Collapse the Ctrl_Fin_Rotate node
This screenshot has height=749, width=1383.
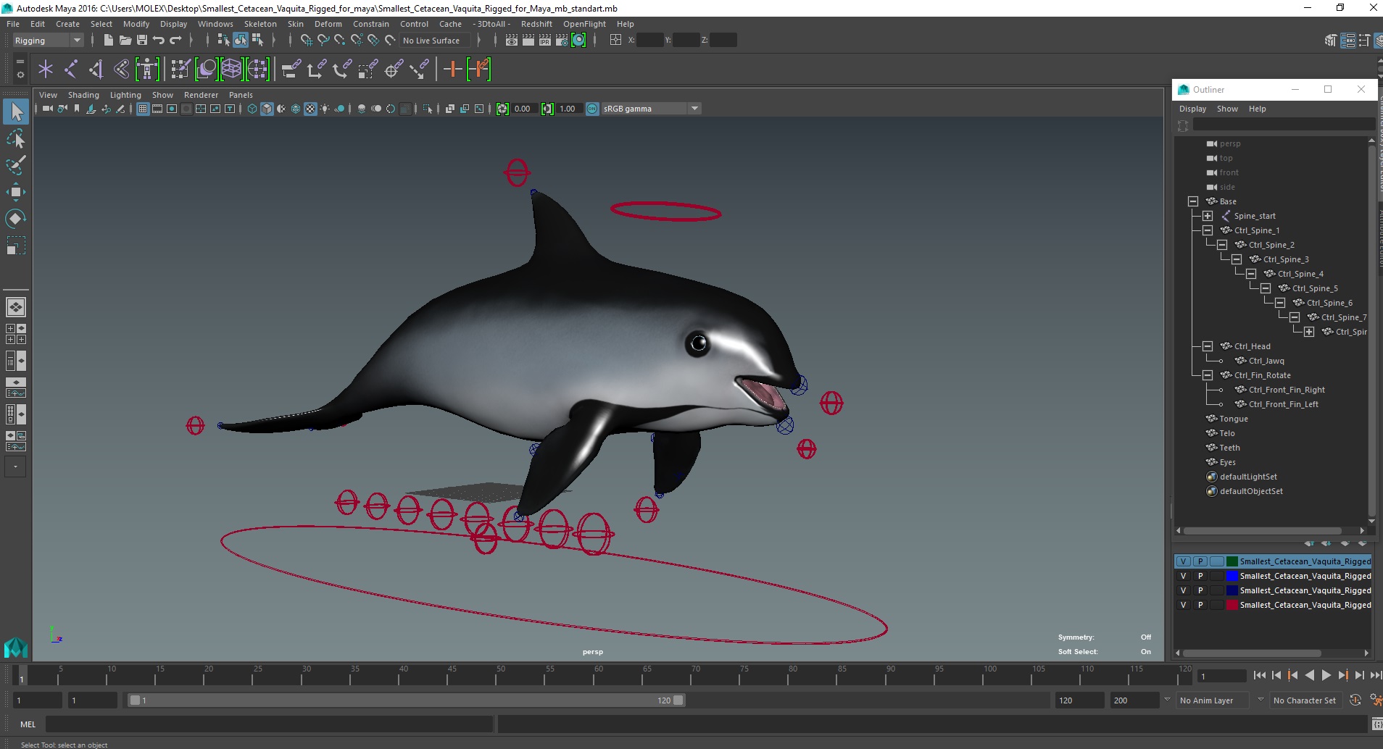tap(1208, 375)
